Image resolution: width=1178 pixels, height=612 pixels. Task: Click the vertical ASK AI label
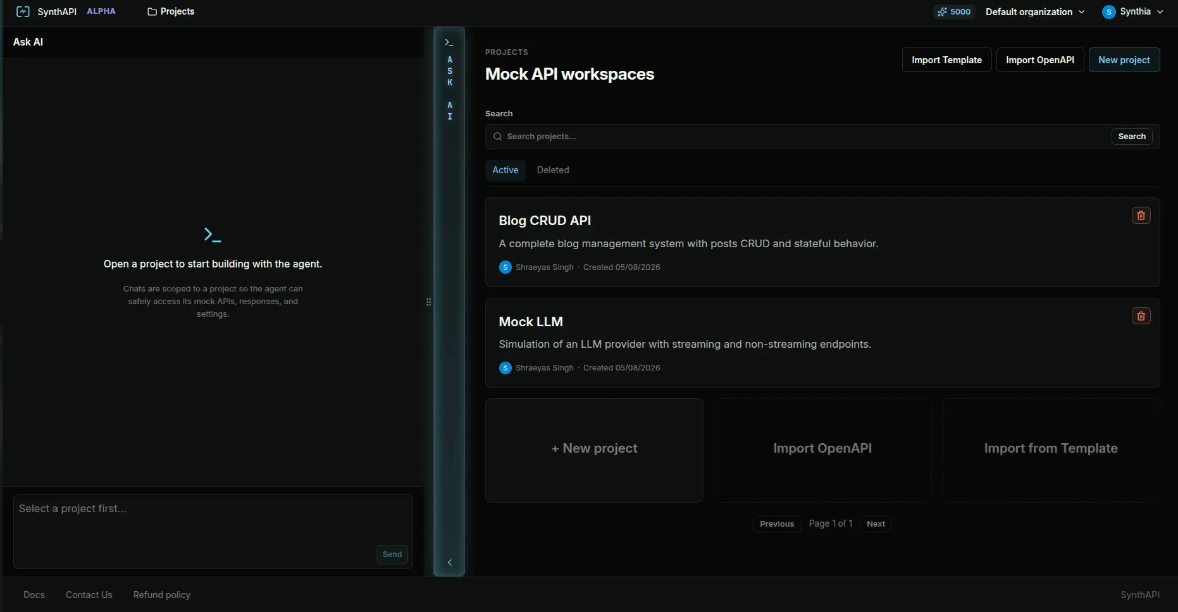point(450,88)
